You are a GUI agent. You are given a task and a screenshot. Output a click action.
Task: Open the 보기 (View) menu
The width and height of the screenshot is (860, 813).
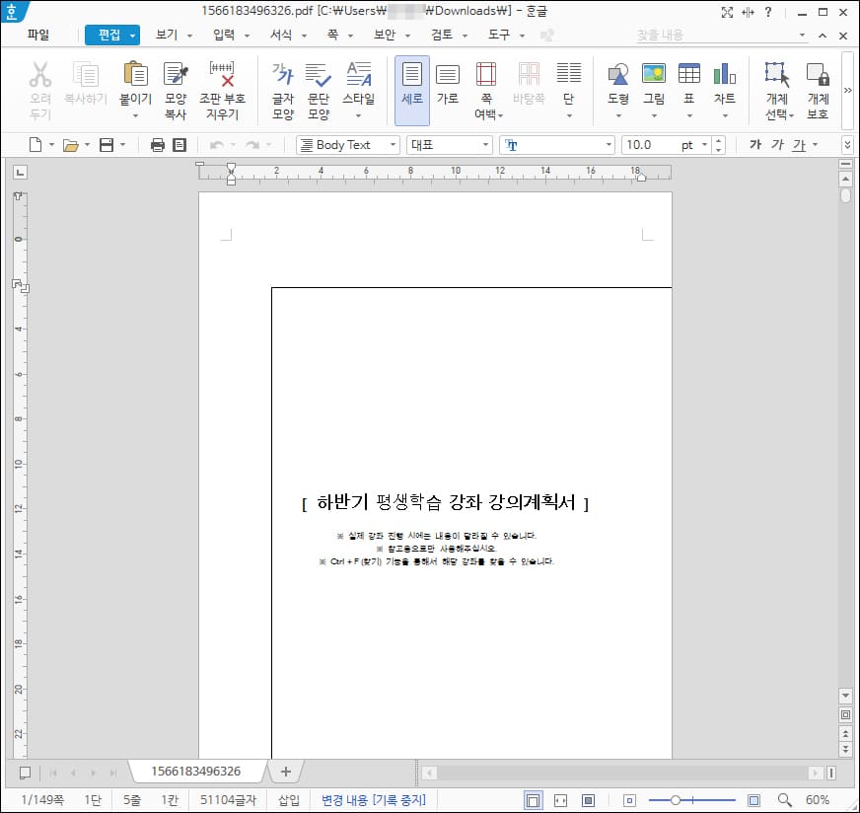coord(168,34)
